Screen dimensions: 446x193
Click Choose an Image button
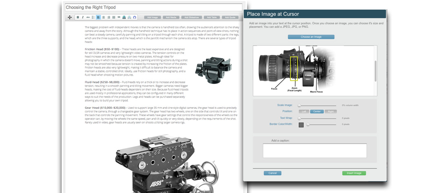tap(311, 37)
